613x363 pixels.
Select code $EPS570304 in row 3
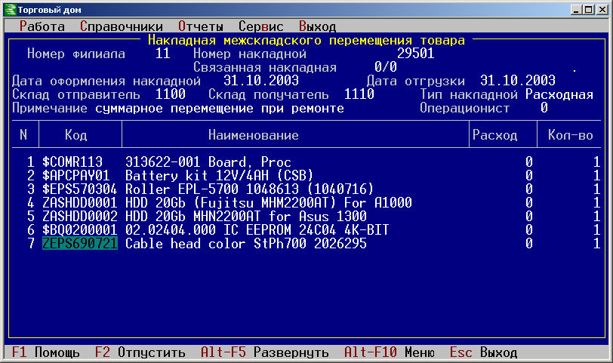80,189
